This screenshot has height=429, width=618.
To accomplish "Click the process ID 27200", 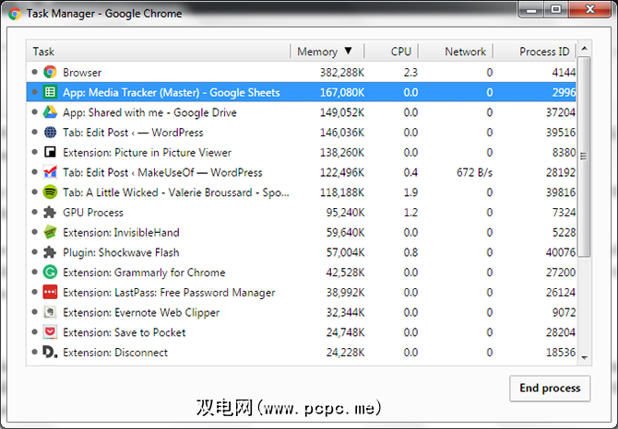I will coord(561,272).
